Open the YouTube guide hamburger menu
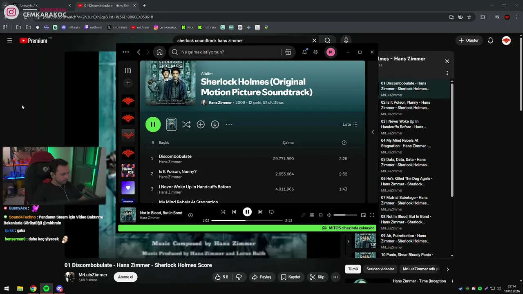 (10, 40)
